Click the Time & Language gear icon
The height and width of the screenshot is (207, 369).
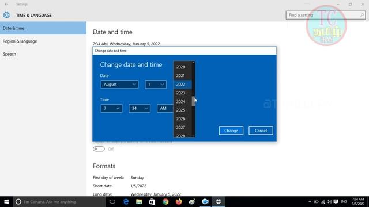tap(6, 15)
